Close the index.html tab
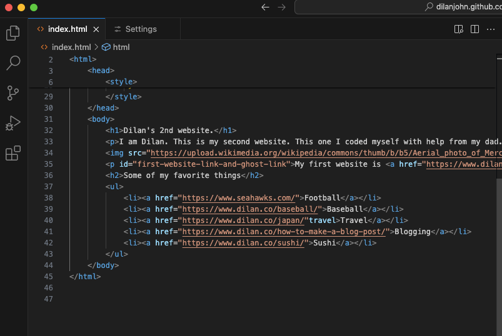This screenshot has width=502, height=336. tap(96, 29)
